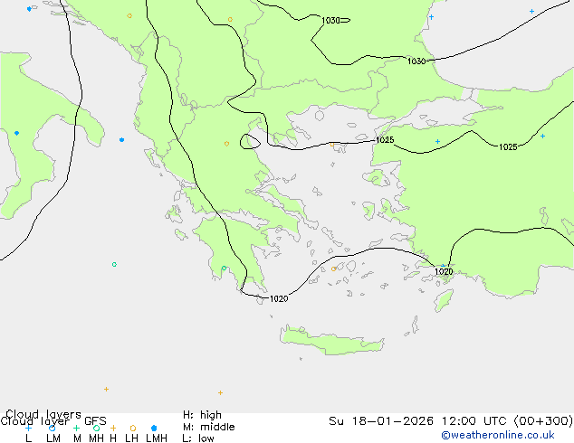The width and height of the screenshot is (574, 443).
Task: Click blue plus marker in northwestern Turkey
Action: coord(437,141)
